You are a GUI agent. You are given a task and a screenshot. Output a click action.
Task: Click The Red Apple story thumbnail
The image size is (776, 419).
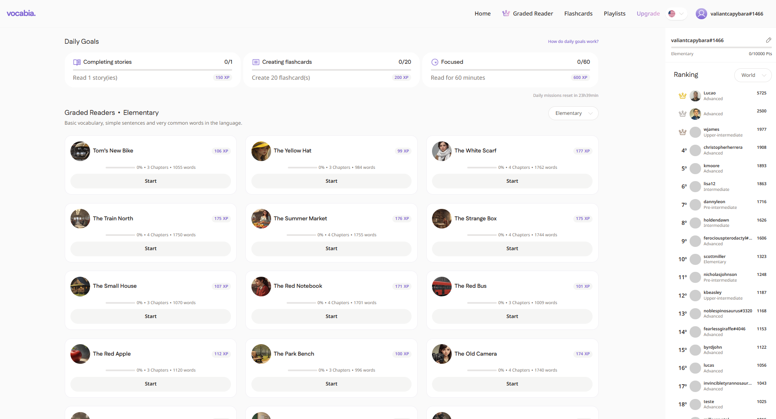80,354
